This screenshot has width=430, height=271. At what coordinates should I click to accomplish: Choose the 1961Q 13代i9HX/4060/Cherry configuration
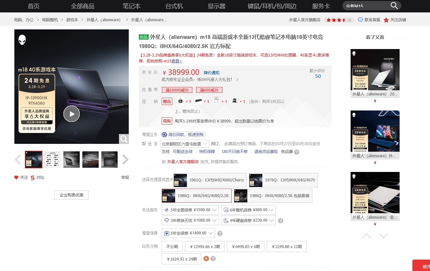[x=210, y=180]
